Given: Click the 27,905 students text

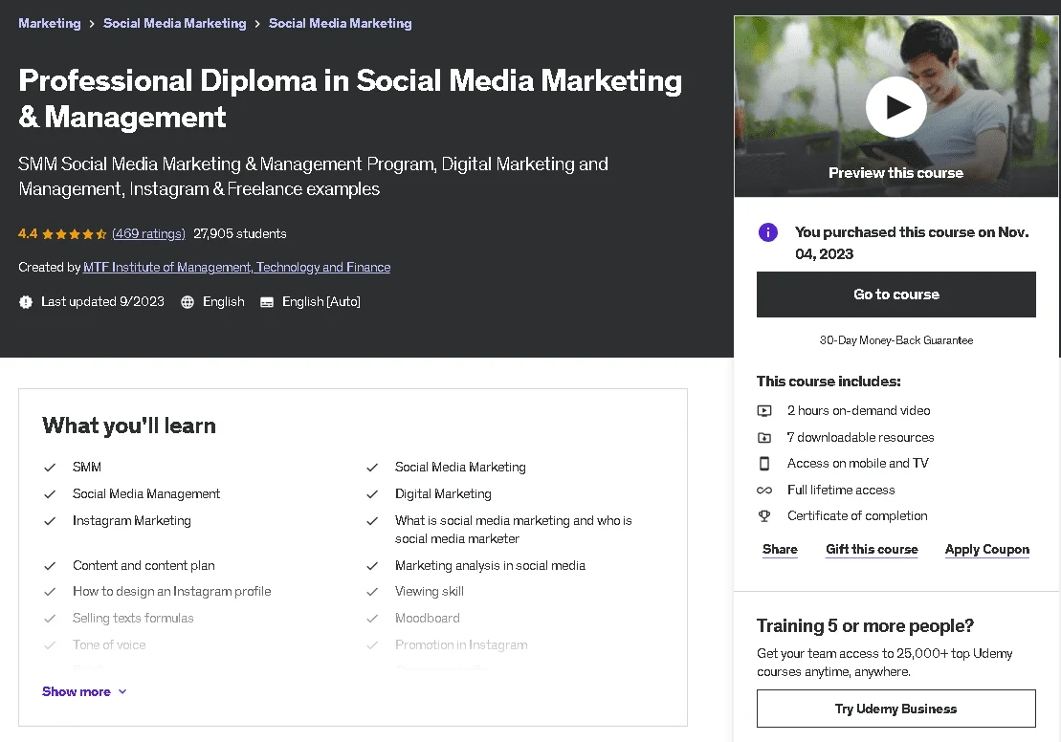Looking at the screenshot, I should point(240,233).
